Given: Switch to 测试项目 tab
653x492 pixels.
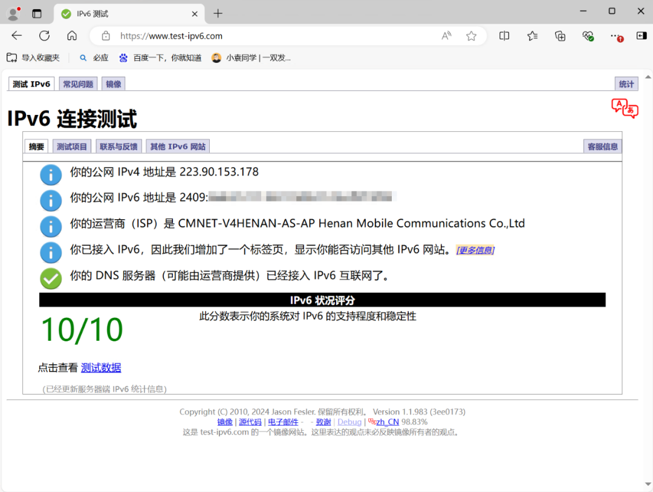Looking at the screenshot, I should tap(71, 146).
